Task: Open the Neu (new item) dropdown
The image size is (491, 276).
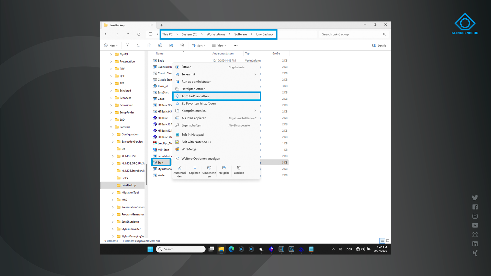Action: click(x=111, y=45)
